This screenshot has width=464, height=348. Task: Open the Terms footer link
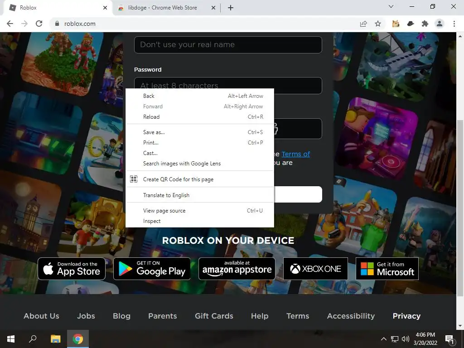298,316
